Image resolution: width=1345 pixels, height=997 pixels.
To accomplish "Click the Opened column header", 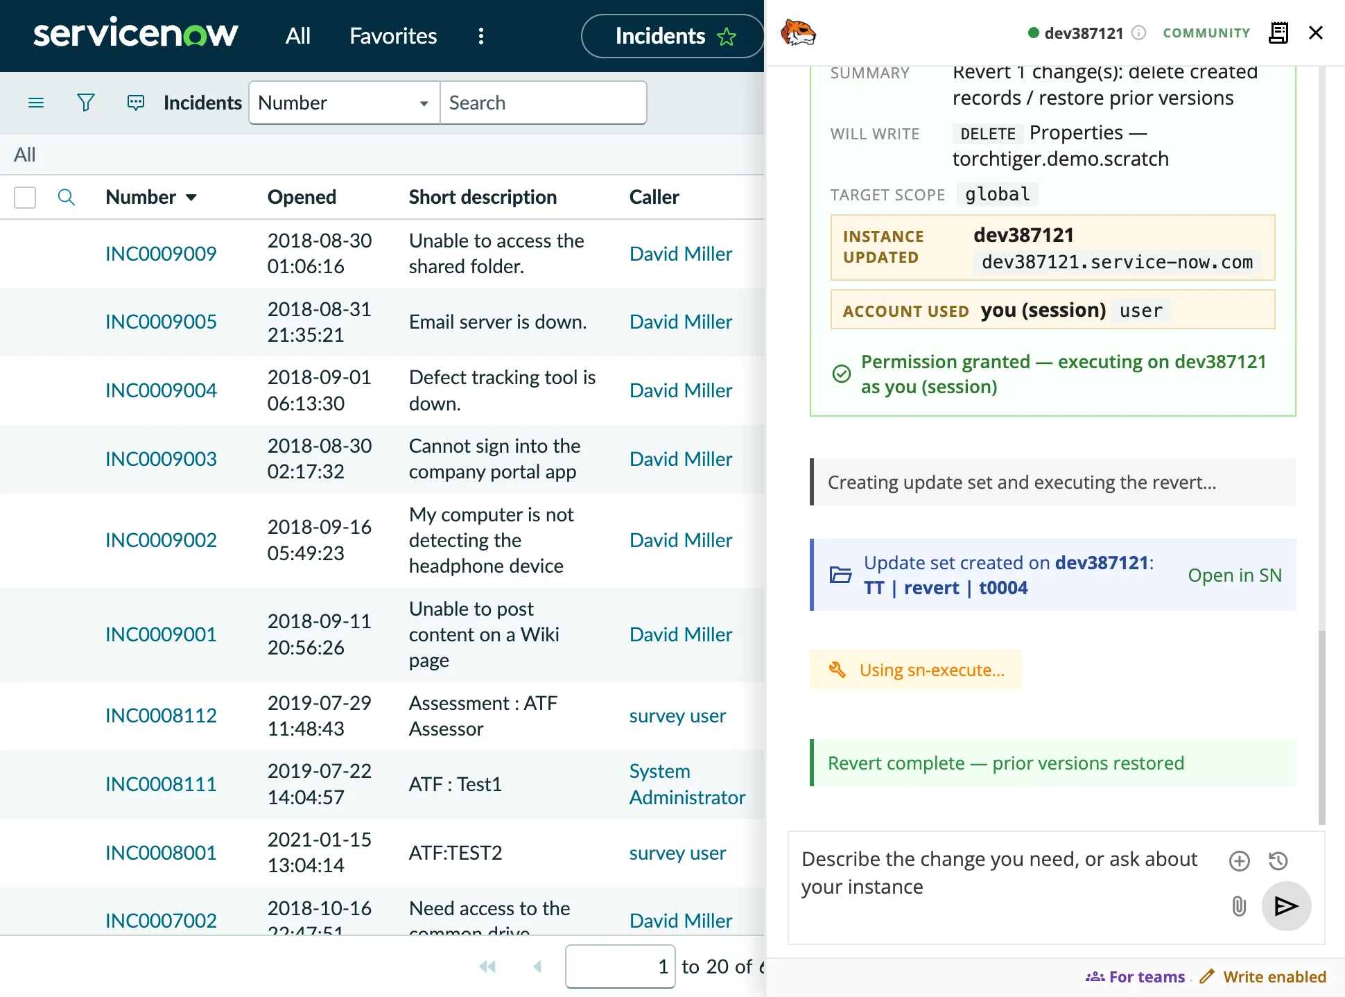I will coord(302,198).
